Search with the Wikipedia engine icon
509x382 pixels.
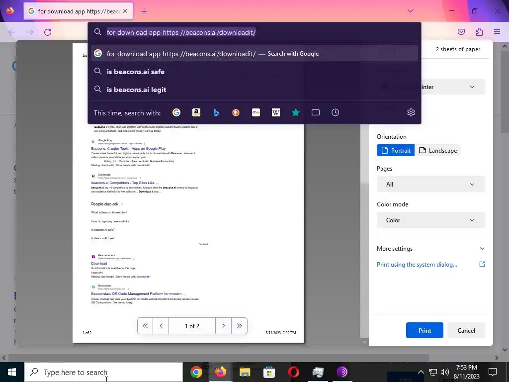coord(275,112)
